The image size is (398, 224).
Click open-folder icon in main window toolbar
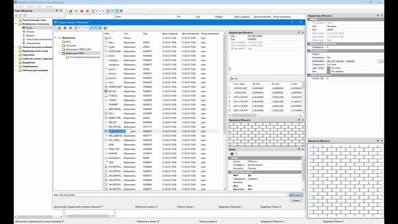[x=71, y=11]
